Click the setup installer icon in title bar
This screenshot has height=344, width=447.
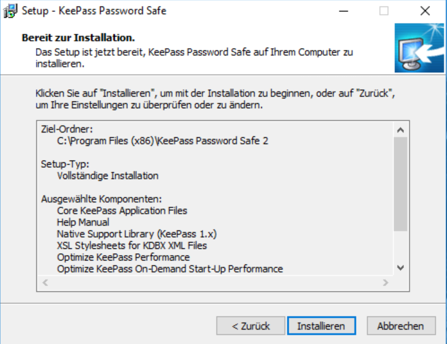(x=10, y=11)
